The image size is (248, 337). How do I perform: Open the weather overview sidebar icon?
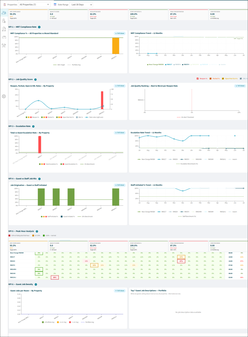tap(4, 13)
